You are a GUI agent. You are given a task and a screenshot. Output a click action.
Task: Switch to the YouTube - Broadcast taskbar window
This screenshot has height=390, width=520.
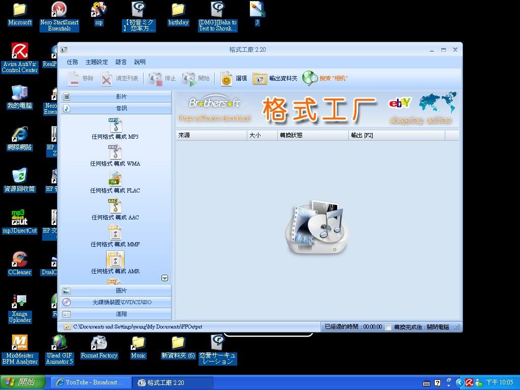[90, 382]
